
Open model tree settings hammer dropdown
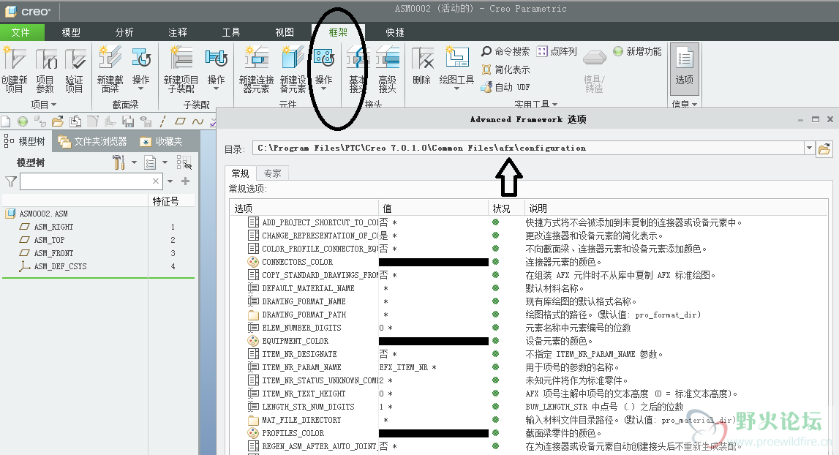134,162
